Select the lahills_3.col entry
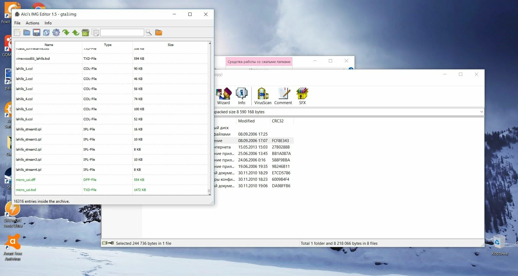The width and height of the screenshot is (518, 276). coord(111,89)
